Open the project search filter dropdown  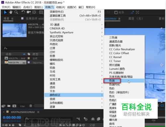[x=5, y=48]
